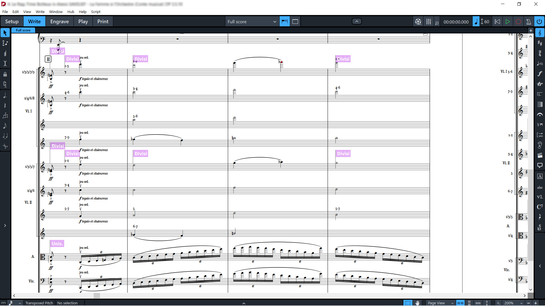Start playback with green play button
This screenshot has width=545, height=306.
coord(508,22)
